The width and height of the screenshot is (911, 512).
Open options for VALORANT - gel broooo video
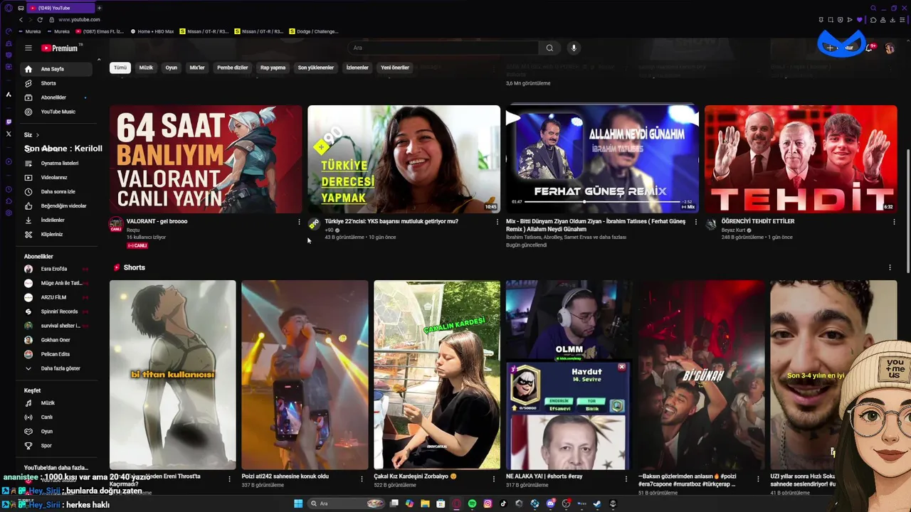coord(299,222)
